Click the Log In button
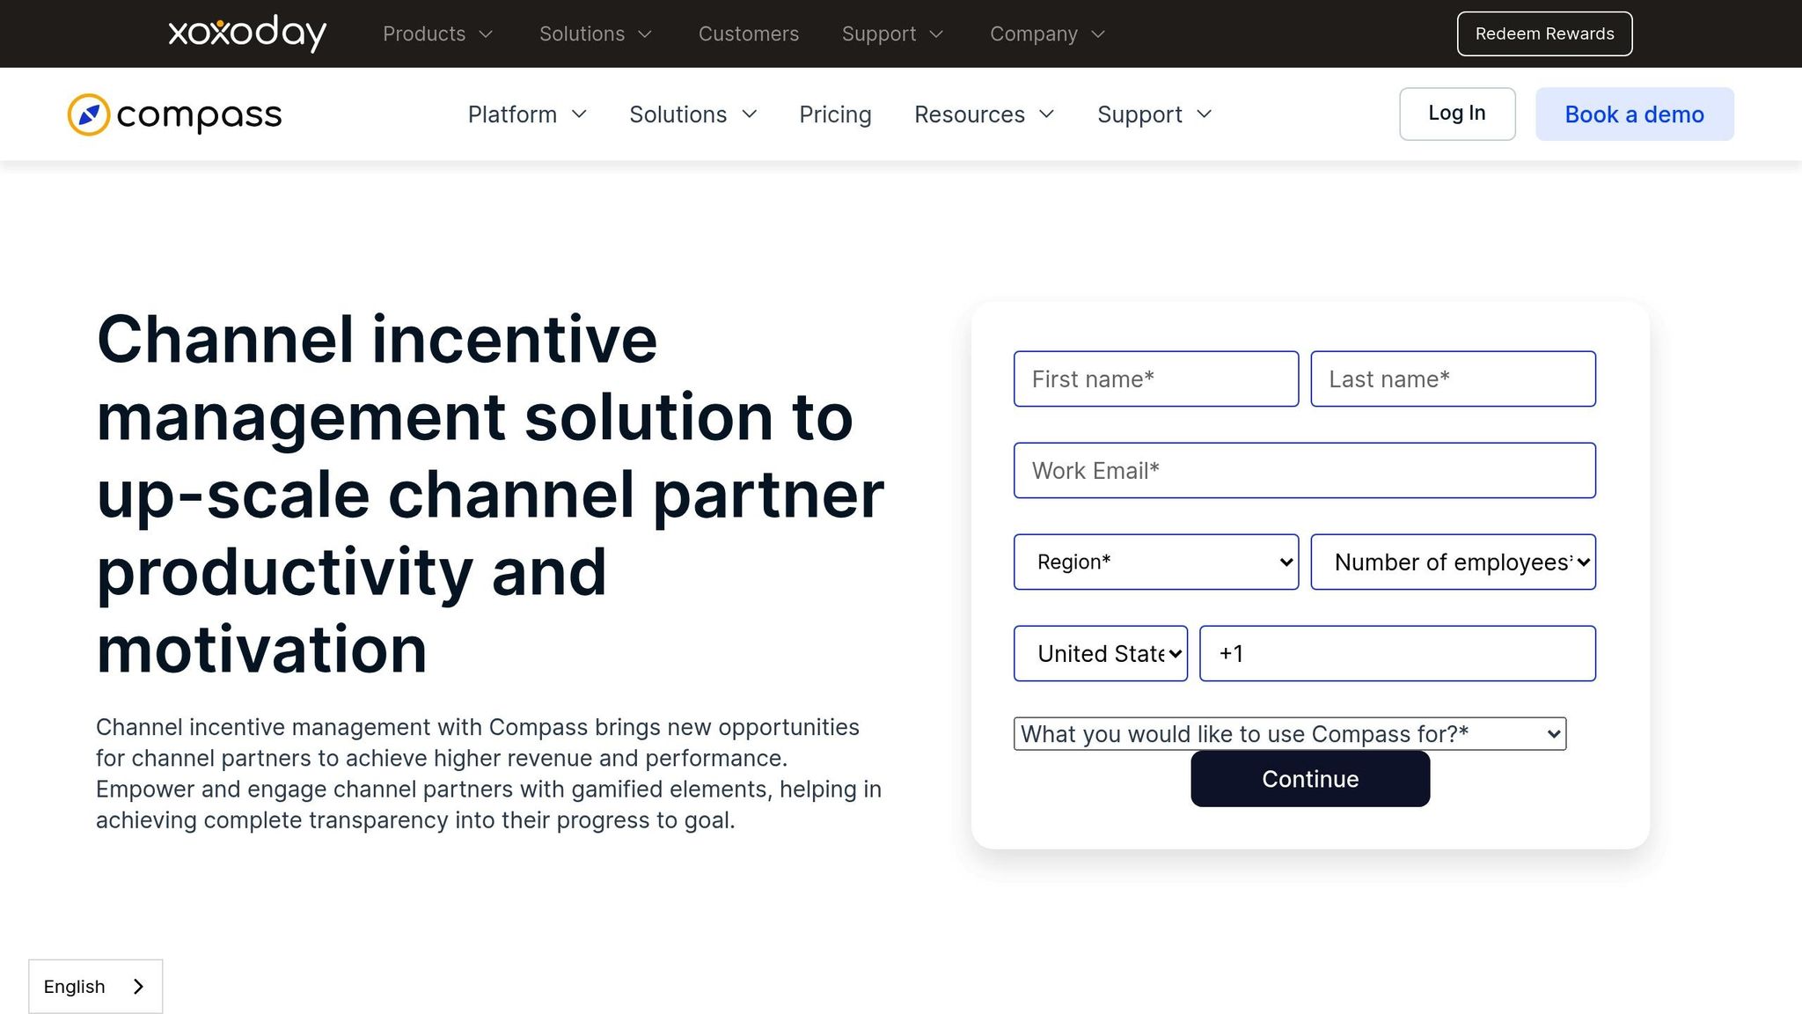The image size is (1802, 1014). (x=1457, y=114)
